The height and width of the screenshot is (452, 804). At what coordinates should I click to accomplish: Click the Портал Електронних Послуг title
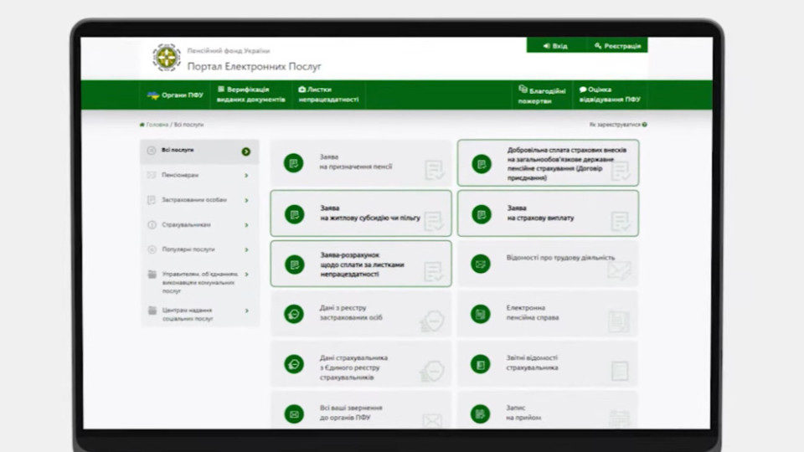(x=255, y=67)
